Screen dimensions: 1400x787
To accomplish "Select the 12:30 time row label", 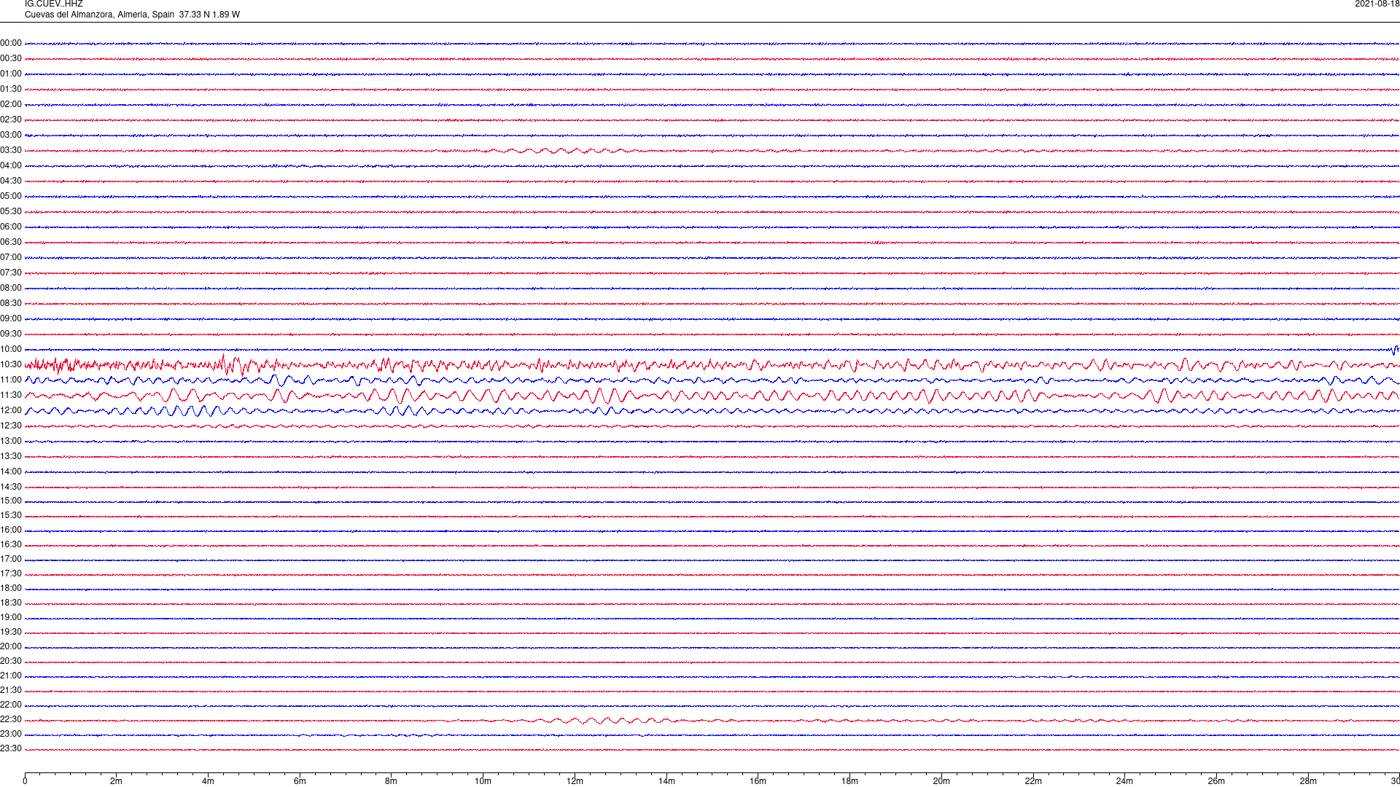I will coord(11,426).
